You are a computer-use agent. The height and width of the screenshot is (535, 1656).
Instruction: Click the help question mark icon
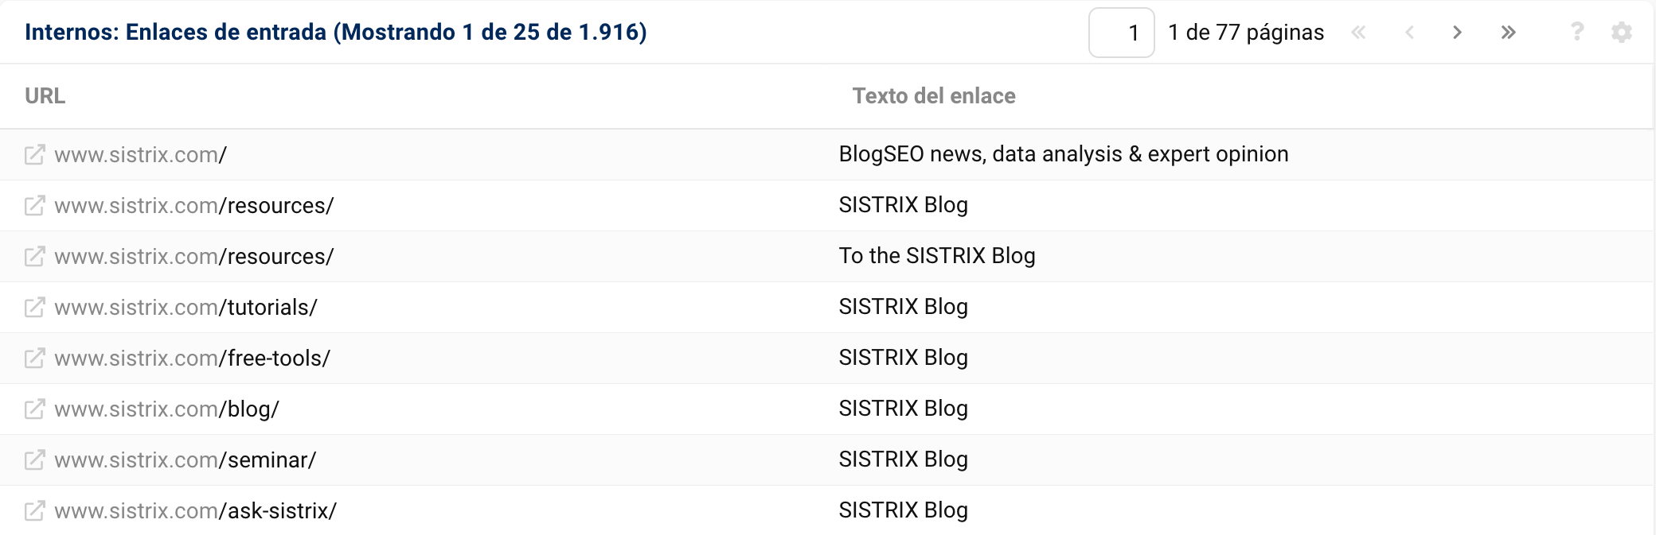1576,32
